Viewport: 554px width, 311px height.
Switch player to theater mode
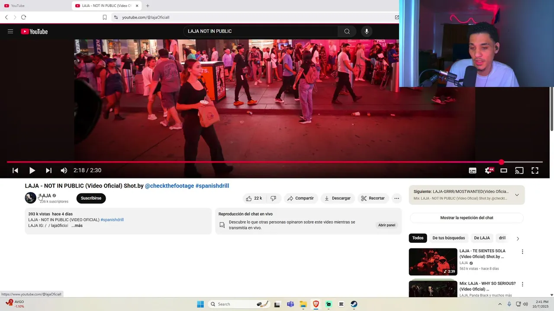click(x=504, y=171)
